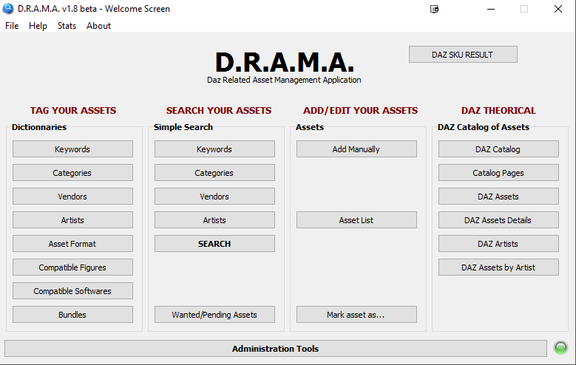
Task: Open DAZ Artists
Action: pyautogui.click(x=498, y=243)
